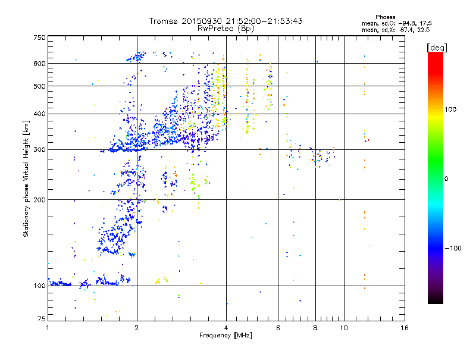This screenshot has height=357, width=476.
Task: Click the y-axis label '400'
Action: pyautogui.click(x=39, y=114)
